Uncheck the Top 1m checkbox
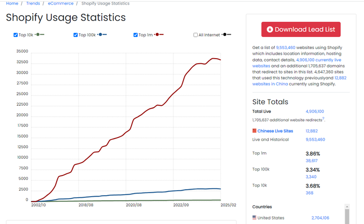Screen dimensions: 364x224 [135, 35]
